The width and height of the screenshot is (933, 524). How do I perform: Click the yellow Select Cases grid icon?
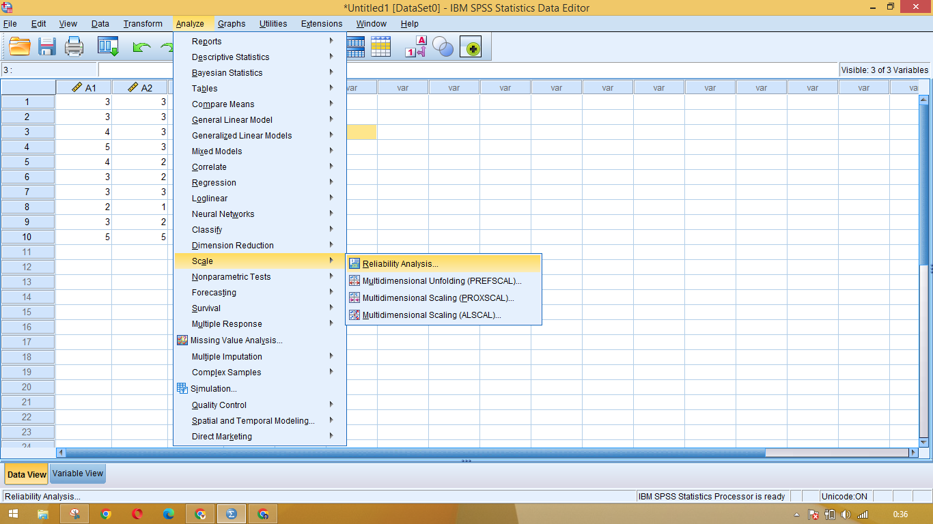pyautogui.click(x=380, y=47)
